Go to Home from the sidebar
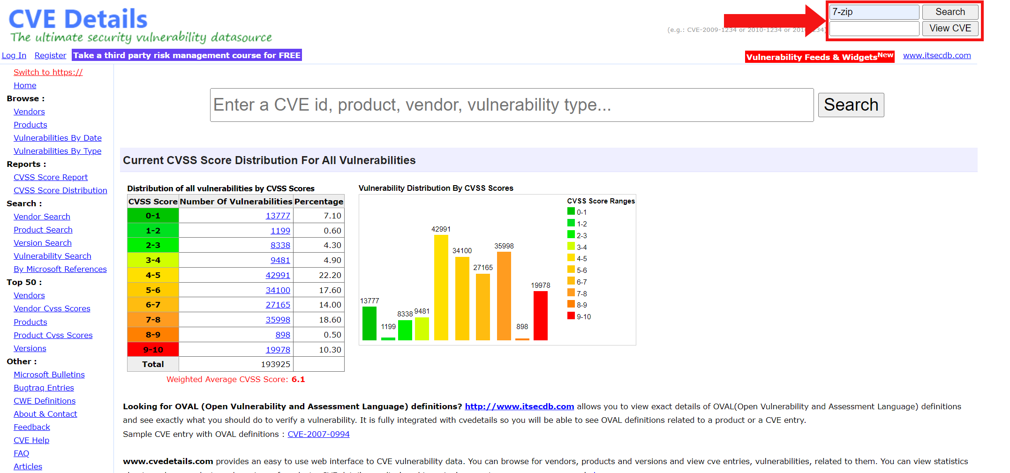This screenshot has height=473, width=1010. (x=25, y=85)
